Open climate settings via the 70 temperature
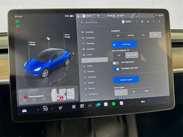This screenshot has width=183, height=137. (x=45, y=109)
